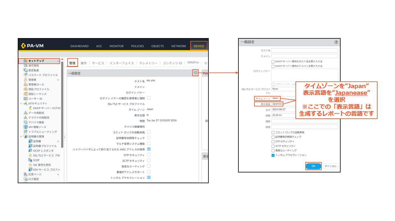This screenshot has width=395, height=221.
Task: Click the help icon in 一般設定 dialog
Action: (336, 42)
